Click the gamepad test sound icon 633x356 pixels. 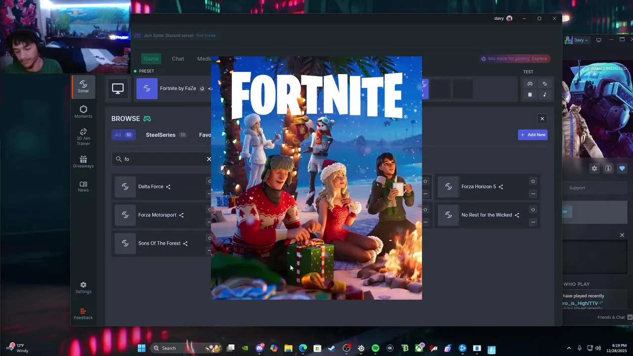[x=530, y=84]
